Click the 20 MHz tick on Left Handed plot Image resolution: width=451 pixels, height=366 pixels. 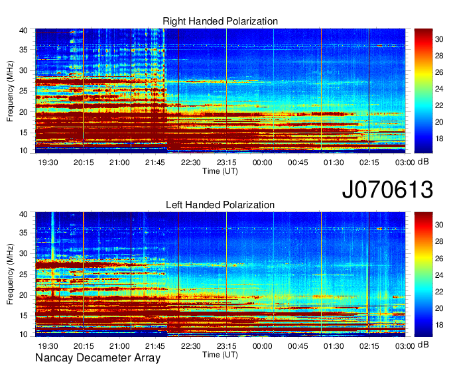tap(23, 295)
